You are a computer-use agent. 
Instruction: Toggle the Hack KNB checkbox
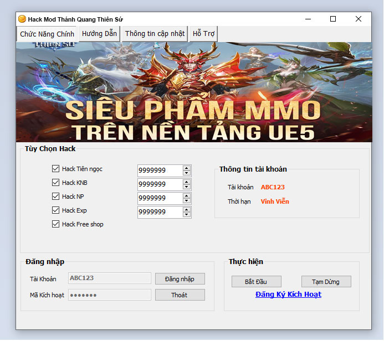pos(55,183)
